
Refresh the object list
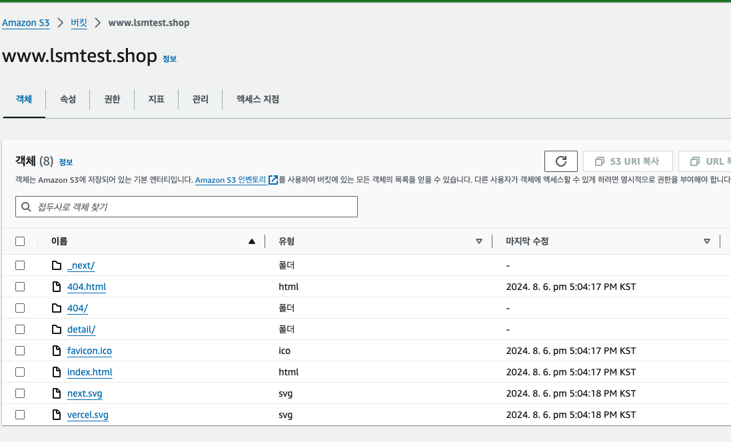[561, 161]
